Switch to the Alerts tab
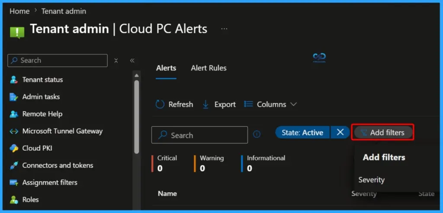 pos(166,68)
